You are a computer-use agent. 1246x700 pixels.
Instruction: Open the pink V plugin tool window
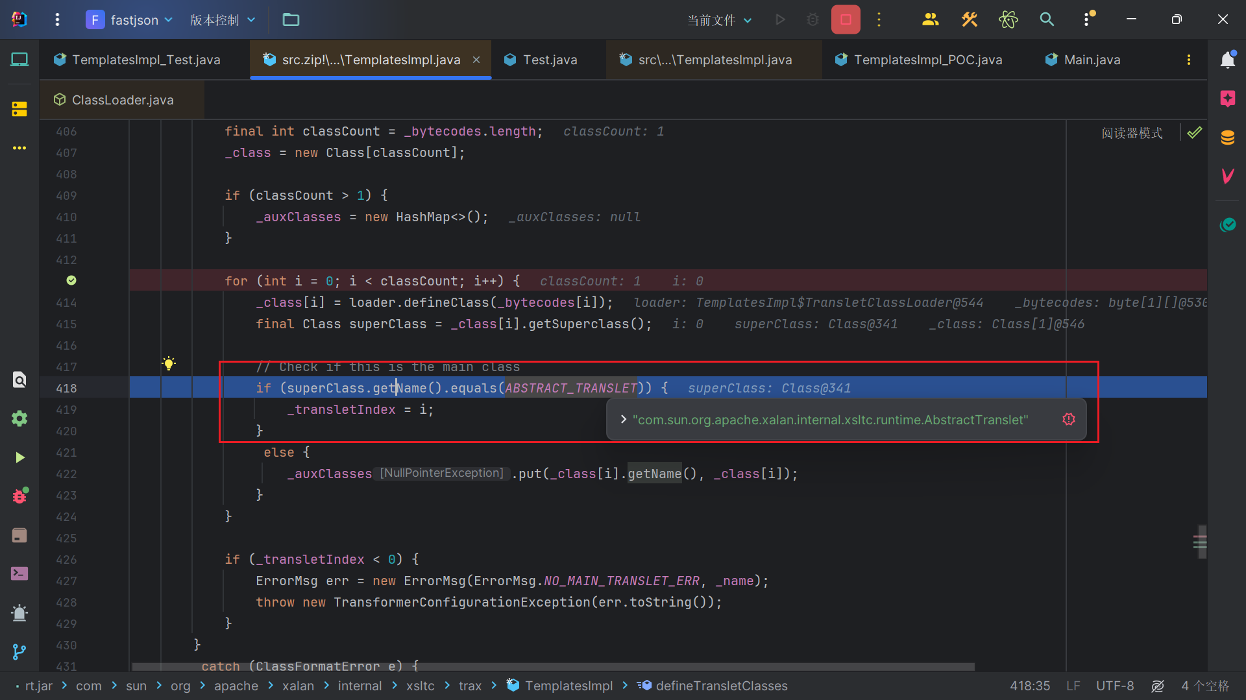pos(1227,175)
